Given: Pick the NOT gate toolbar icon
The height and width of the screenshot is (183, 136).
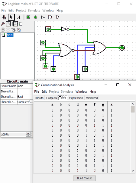Looking at the screenshot, I should pyautogui.click(x=43, y=17).
